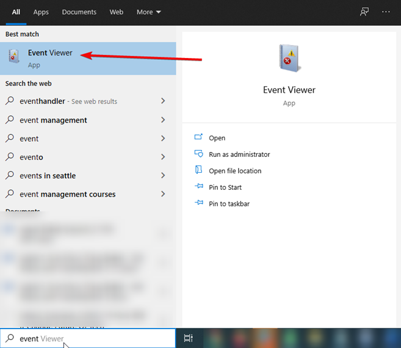Screen dimensions: 401x348
Task: Click the search magnifier in taskbar box
Action: (x=10, y=338)
